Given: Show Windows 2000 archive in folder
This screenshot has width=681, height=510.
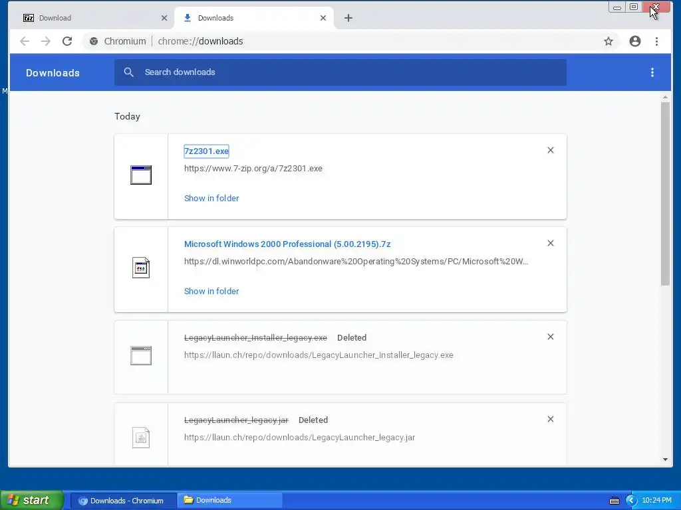Looking at the screenshot, I should 211,292.
